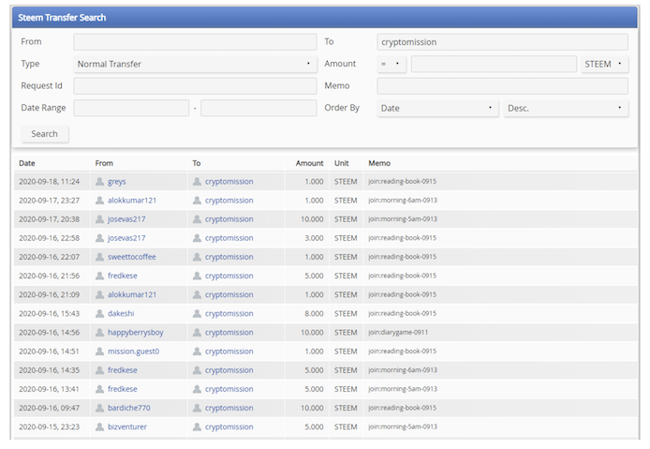This screenshot has width=650, height=449.
Task: Open the bizventurer account link
Action: pos(127,427)
